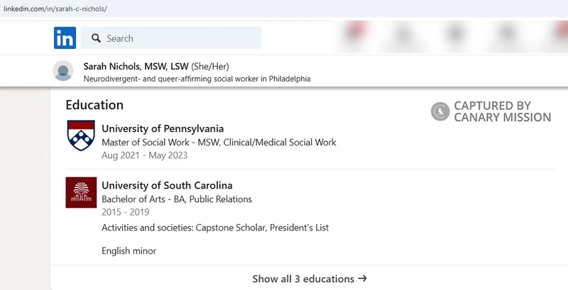The height and width of the screenshot is (290, 568).
Task: Click the Bachelor of Arts Public Relations line
Action: 177,199
